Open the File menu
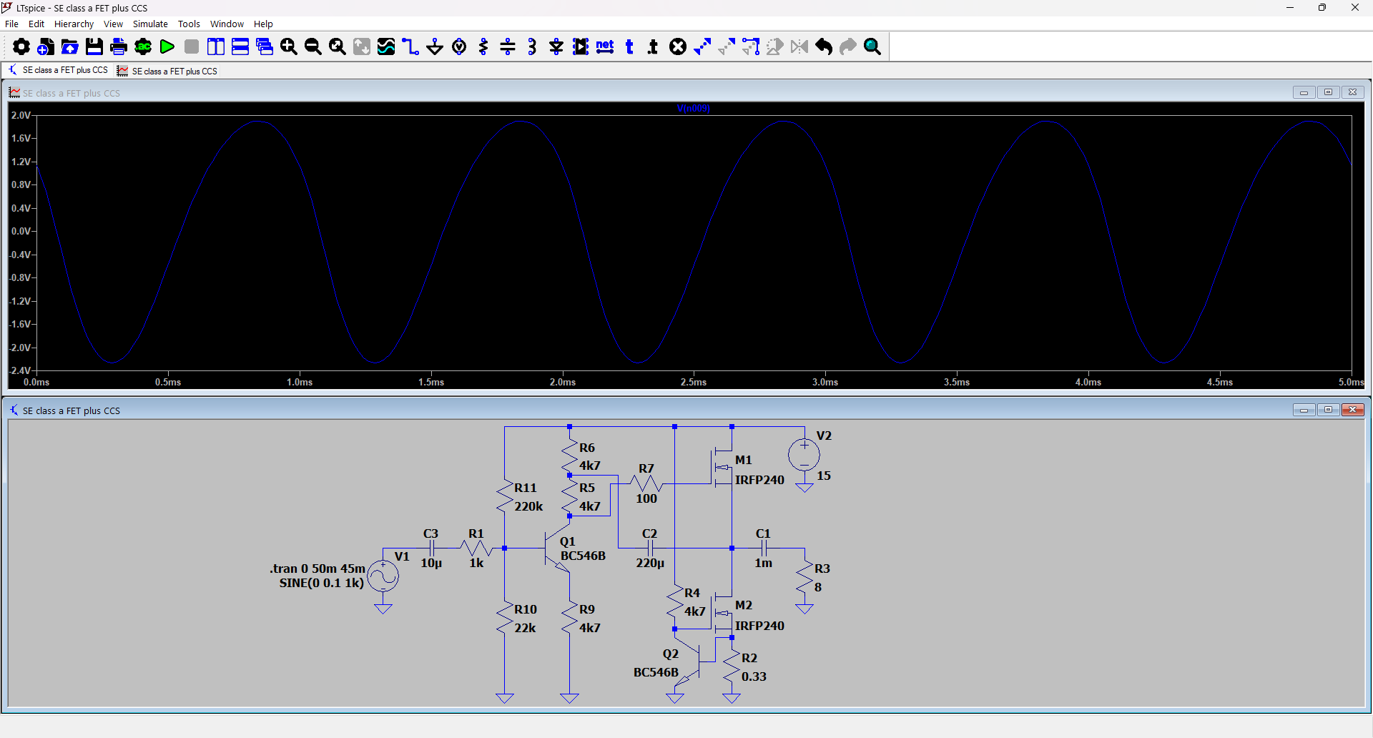The height and width of the screenshot is (738, 1373). pos(11,24)
